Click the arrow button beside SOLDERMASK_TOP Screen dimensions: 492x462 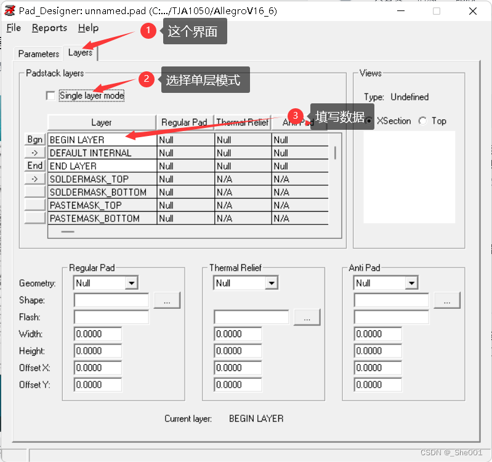35,179
